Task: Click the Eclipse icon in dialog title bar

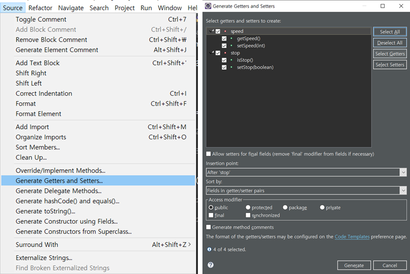Action: coord(208,6)
